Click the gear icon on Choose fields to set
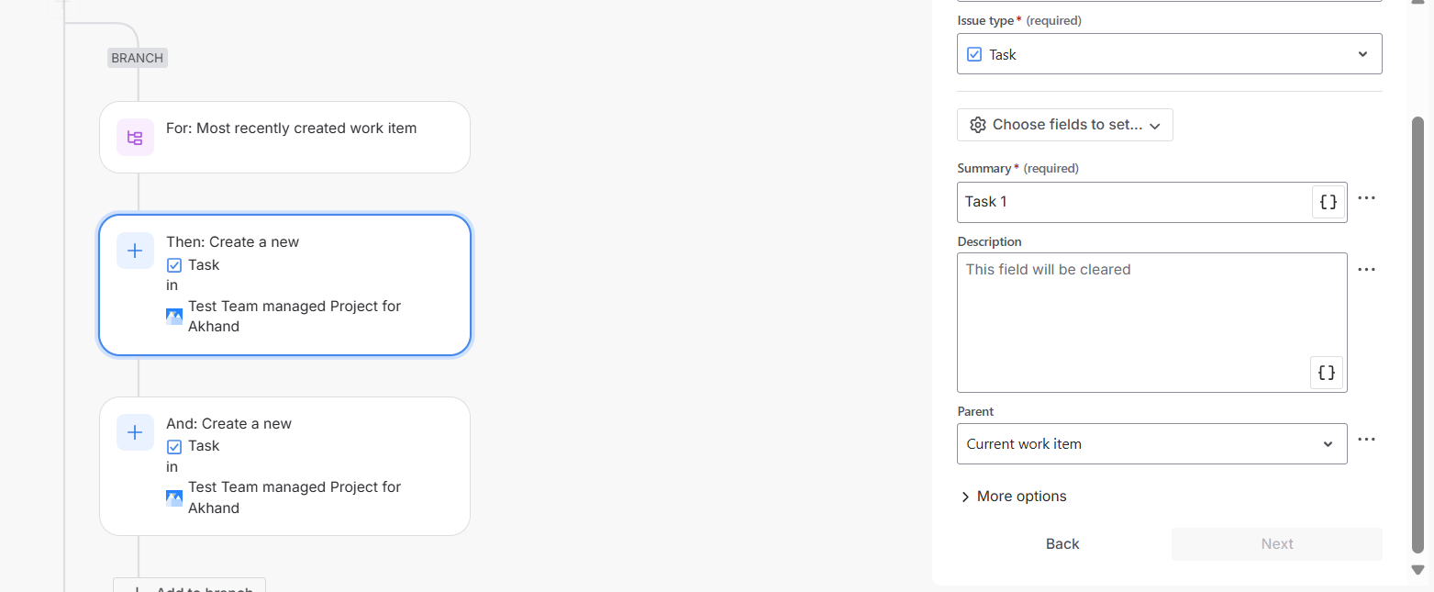This screenshot has width=1434, height=592. [977, 124]
